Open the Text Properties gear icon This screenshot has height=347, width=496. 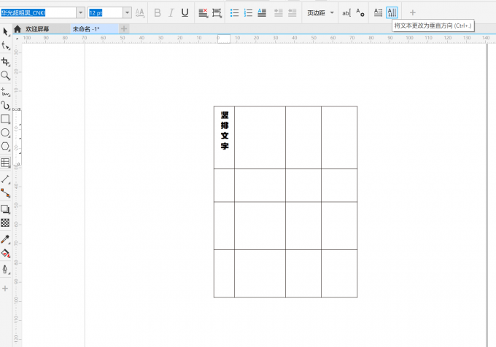click(x=360, y=12)
